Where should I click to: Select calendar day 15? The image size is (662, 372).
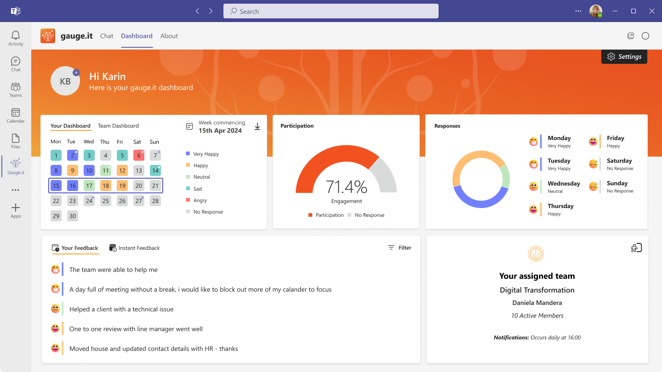click(56, 186)
